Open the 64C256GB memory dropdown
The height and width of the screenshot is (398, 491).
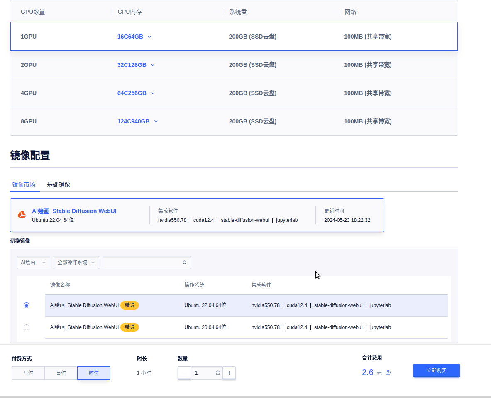[136, 93]
